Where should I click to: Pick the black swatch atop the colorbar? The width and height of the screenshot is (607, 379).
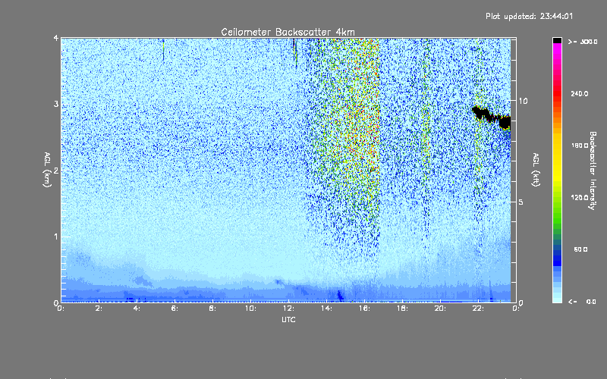pos(557,40)
